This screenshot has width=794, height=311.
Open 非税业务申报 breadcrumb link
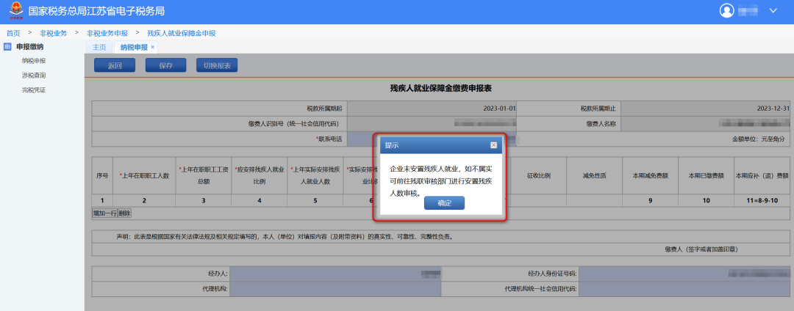(107, 33)
